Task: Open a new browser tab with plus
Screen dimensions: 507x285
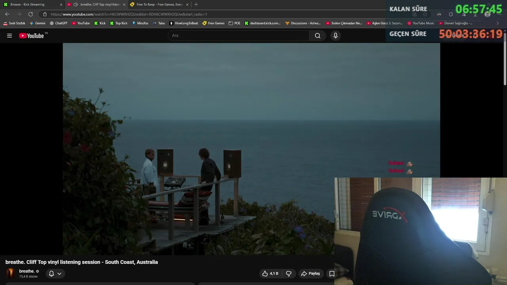Action: coord(196,4)
